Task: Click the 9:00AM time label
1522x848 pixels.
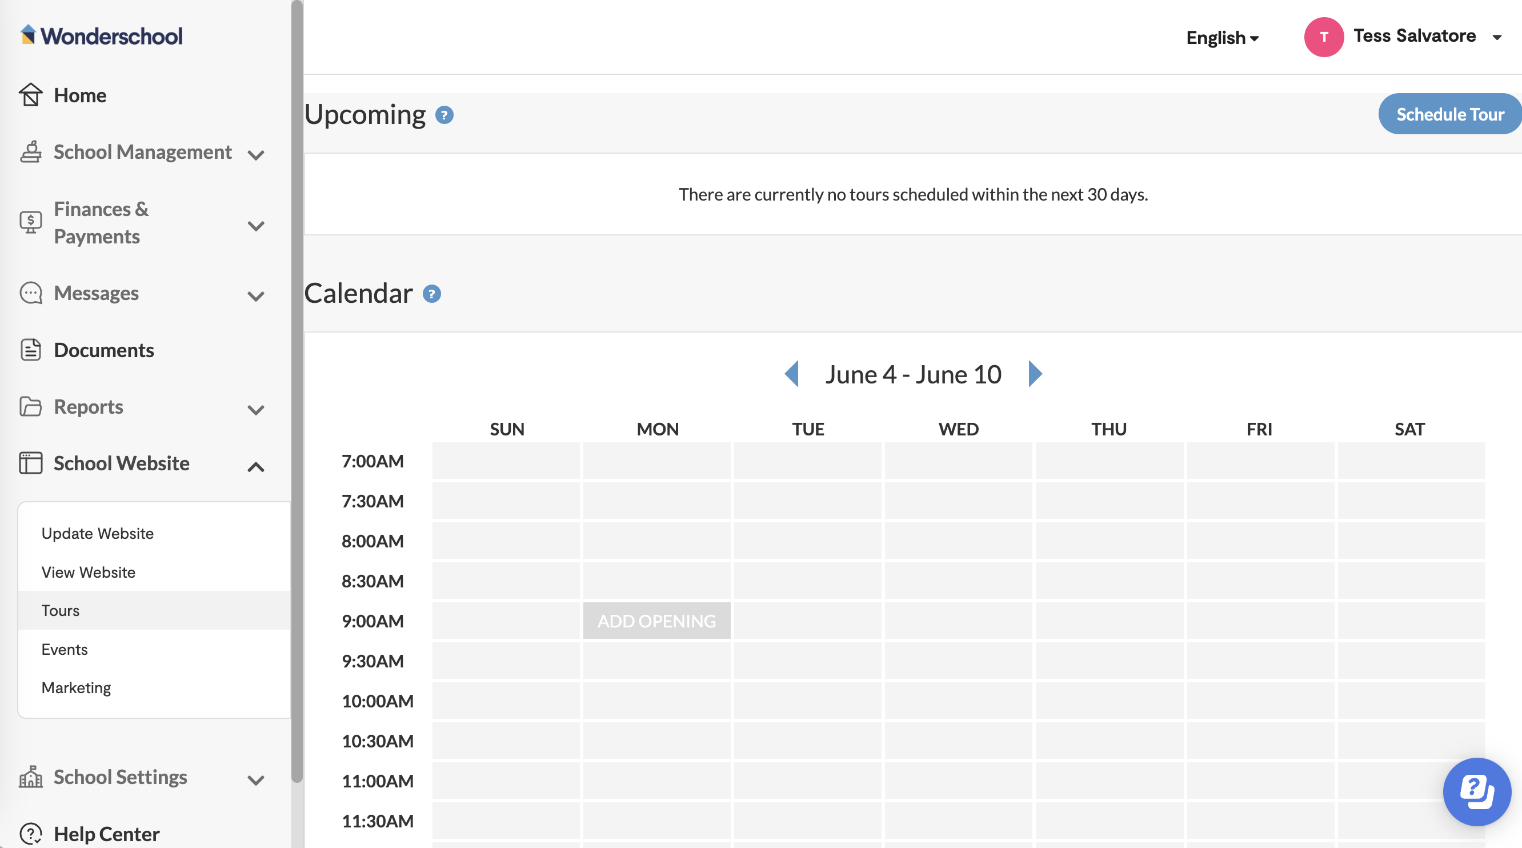Action: [x=373, y=621]
